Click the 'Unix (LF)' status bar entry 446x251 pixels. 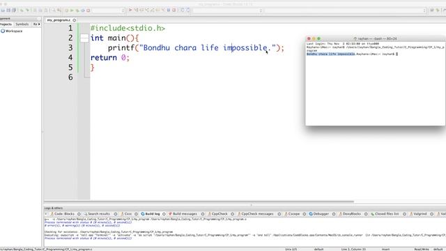(291, 250)
